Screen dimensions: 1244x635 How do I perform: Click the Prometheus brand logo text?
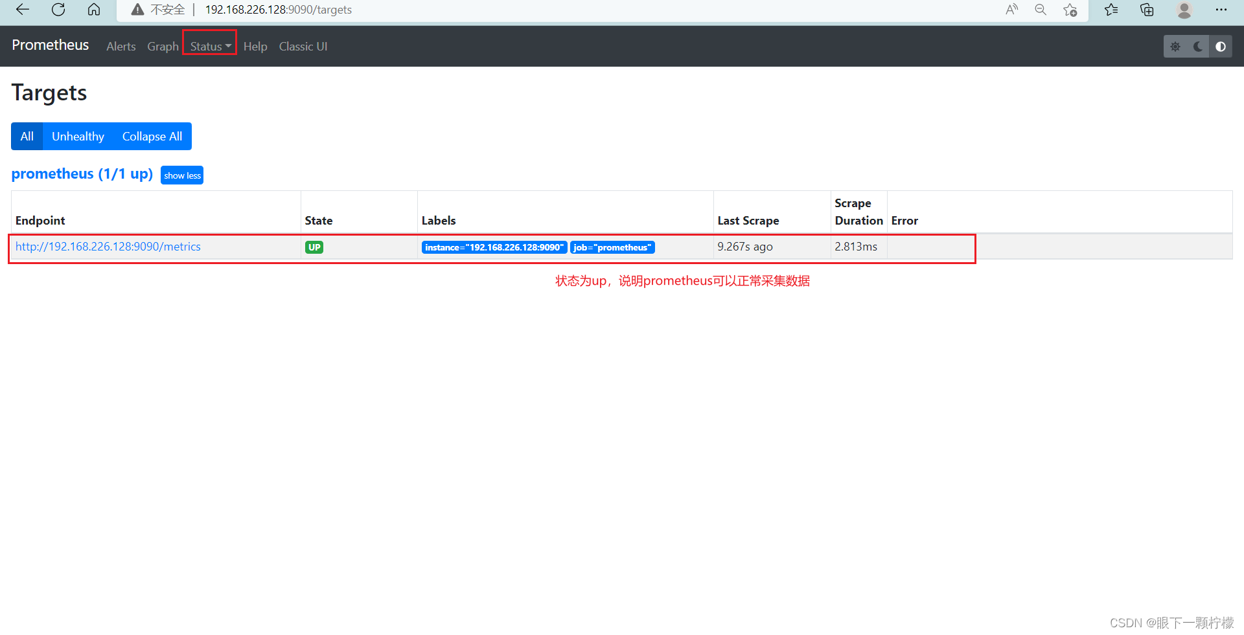click(51, 45)
